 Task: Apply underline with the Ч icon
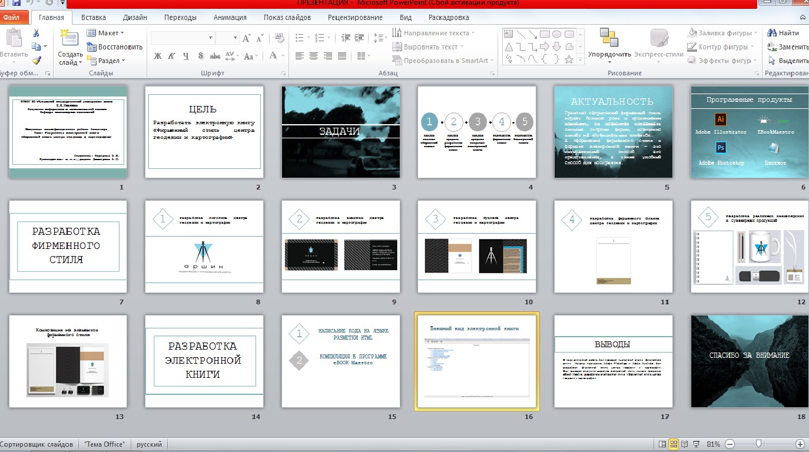point(186,56)
